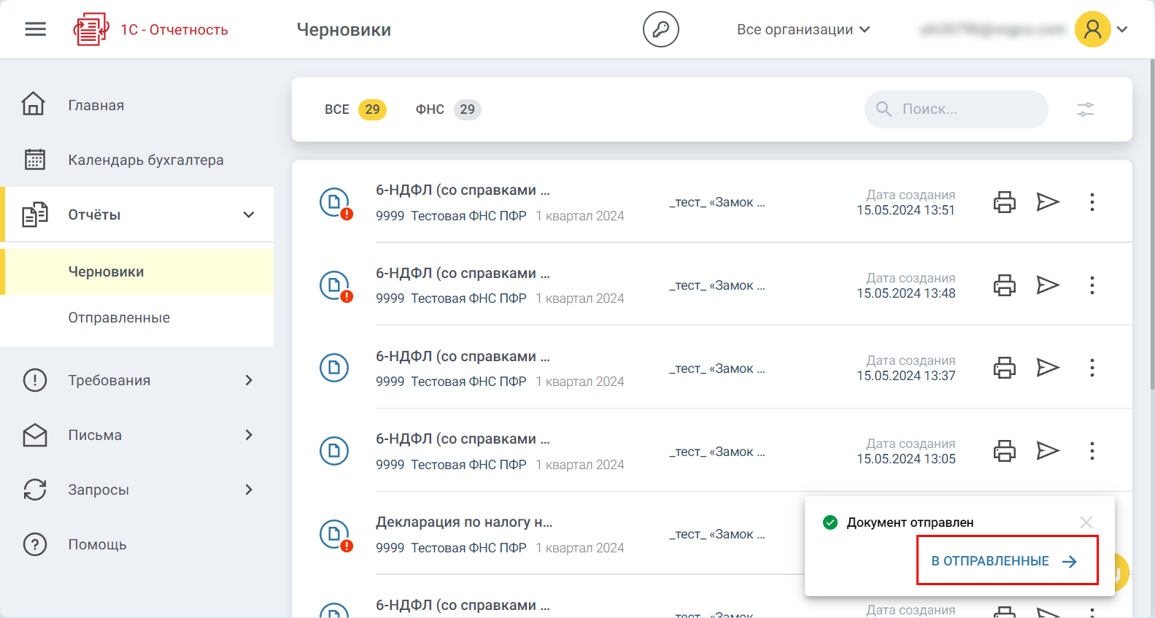Print the draft created at 13:51
The height and width of the screenshot is (618, 1155).
click(1004, 202)
